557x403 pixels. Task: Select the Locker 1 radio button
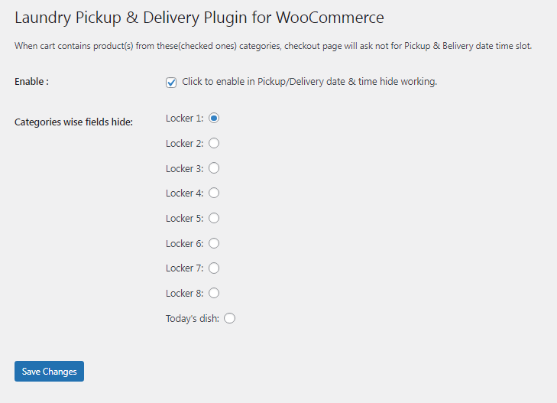(214, 118)
